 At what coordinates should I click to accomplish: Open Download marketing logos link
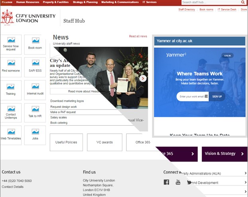pyautogui.click(x=67, y=101)
